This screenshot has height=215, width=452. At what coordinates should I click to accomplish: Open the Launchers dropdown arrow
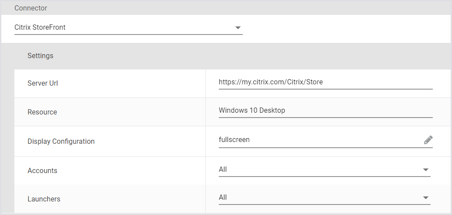[426, 198]
